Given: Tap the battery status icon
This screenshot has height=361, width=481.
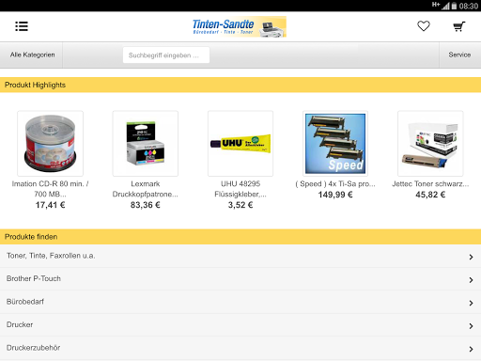Looking at the screenshot, I should click(x=454, y=6).
